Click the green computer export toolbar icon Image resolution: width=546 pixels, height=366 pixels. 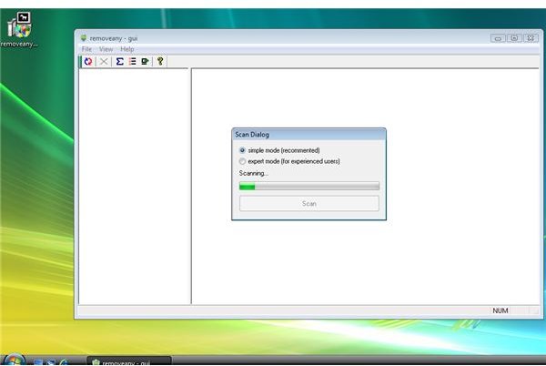[145, 62]
